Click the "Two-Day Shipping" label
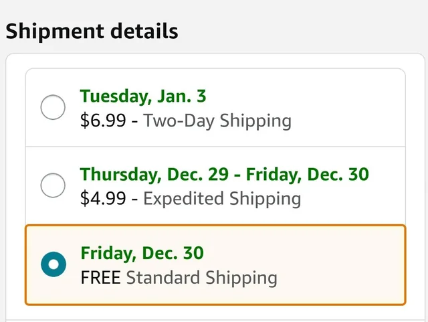Image resolution: width=428 pixels, height=322 pixels. 217,121
